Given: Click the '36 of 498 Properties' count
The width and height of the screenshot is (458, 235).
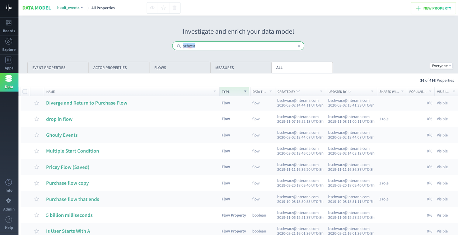Looking at the screenshot, I should (x=437, y=80).
